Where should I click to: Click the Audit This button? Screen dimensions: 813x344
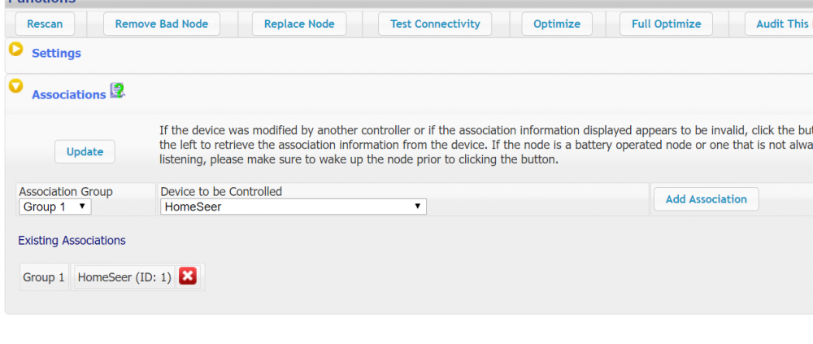[x=780, y=24]
